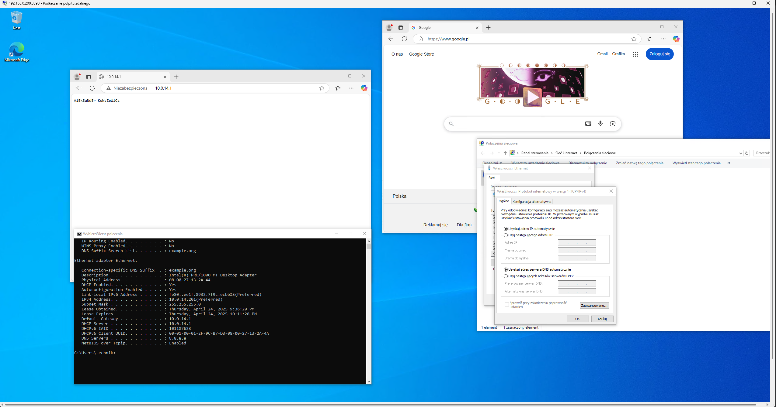Show more toolbar commands chevron

pyautogui.click(x=729, y=163)
